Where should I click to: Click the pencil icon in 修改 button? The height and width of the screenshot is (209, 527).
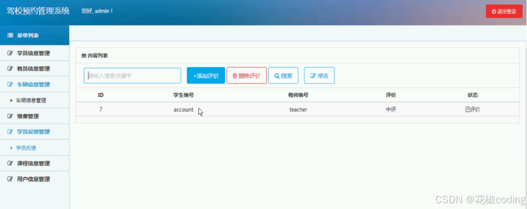313,76
